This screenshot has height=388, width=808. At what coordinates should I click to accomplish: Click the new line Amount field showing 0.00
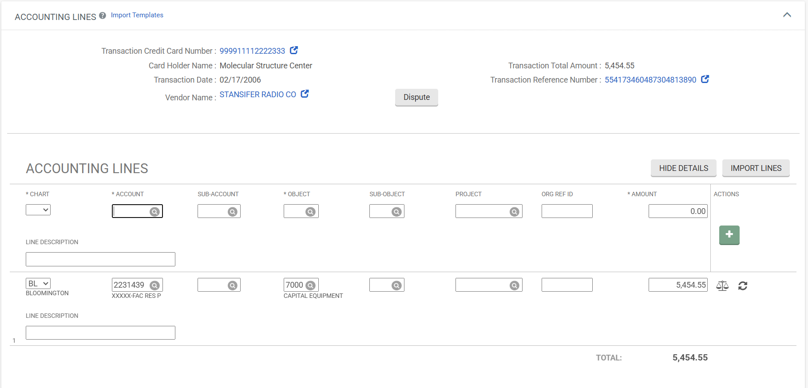pos(677,211)
